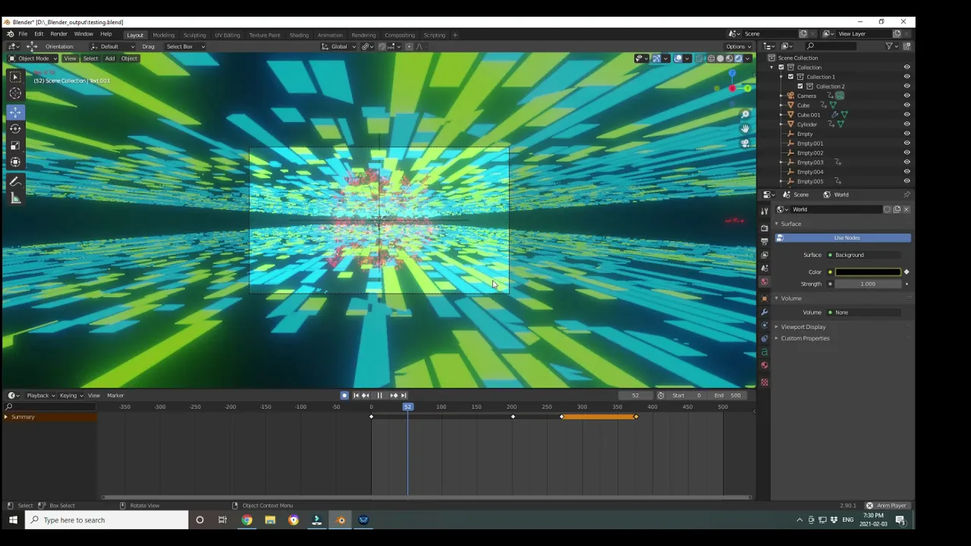Activate the Rotate tool in the toolbar

pyautogui.click(x=15, y=128)
